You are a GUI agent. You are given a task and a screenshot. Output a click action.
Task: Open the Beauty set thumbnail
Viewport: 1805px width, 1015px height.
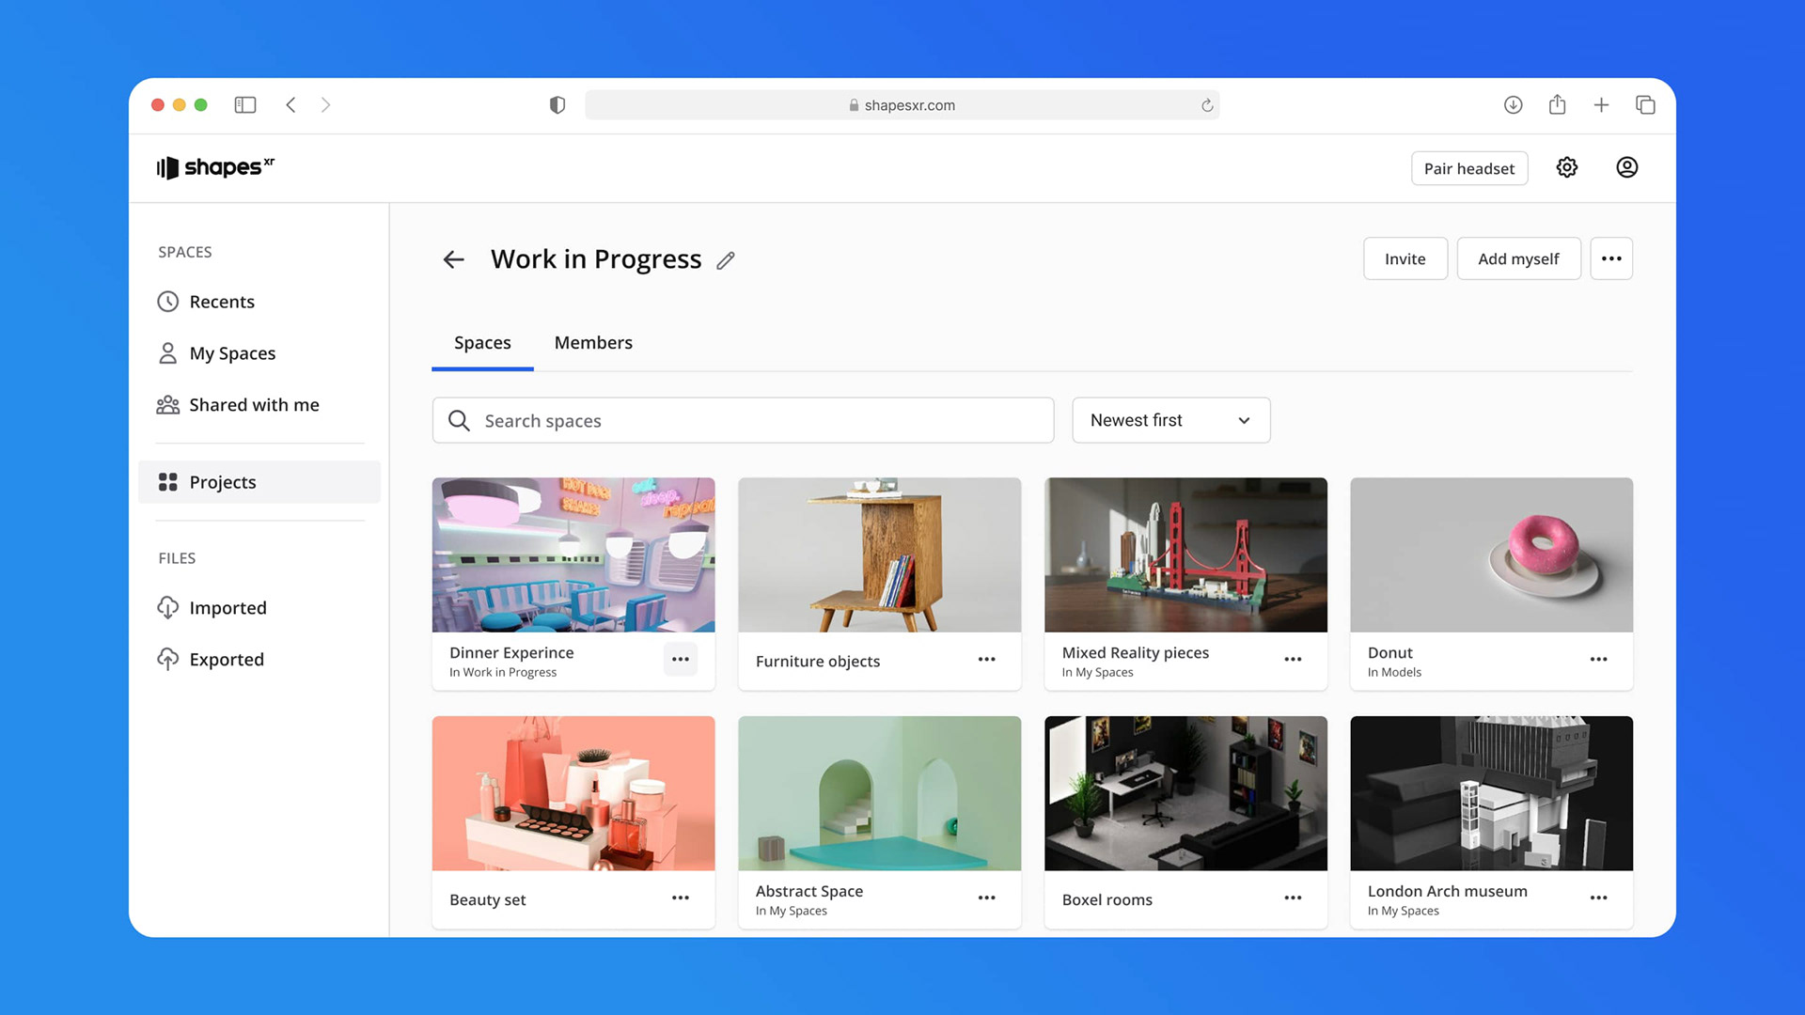click(x=573, y=793)
